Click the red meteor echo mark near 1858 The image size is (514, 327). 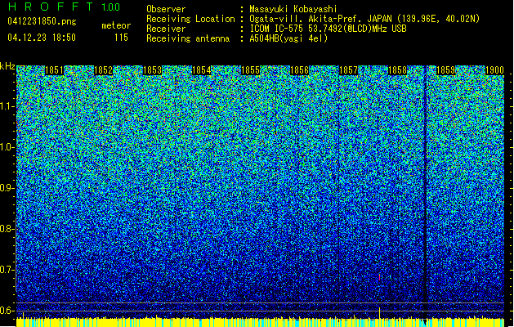point(380,277)
